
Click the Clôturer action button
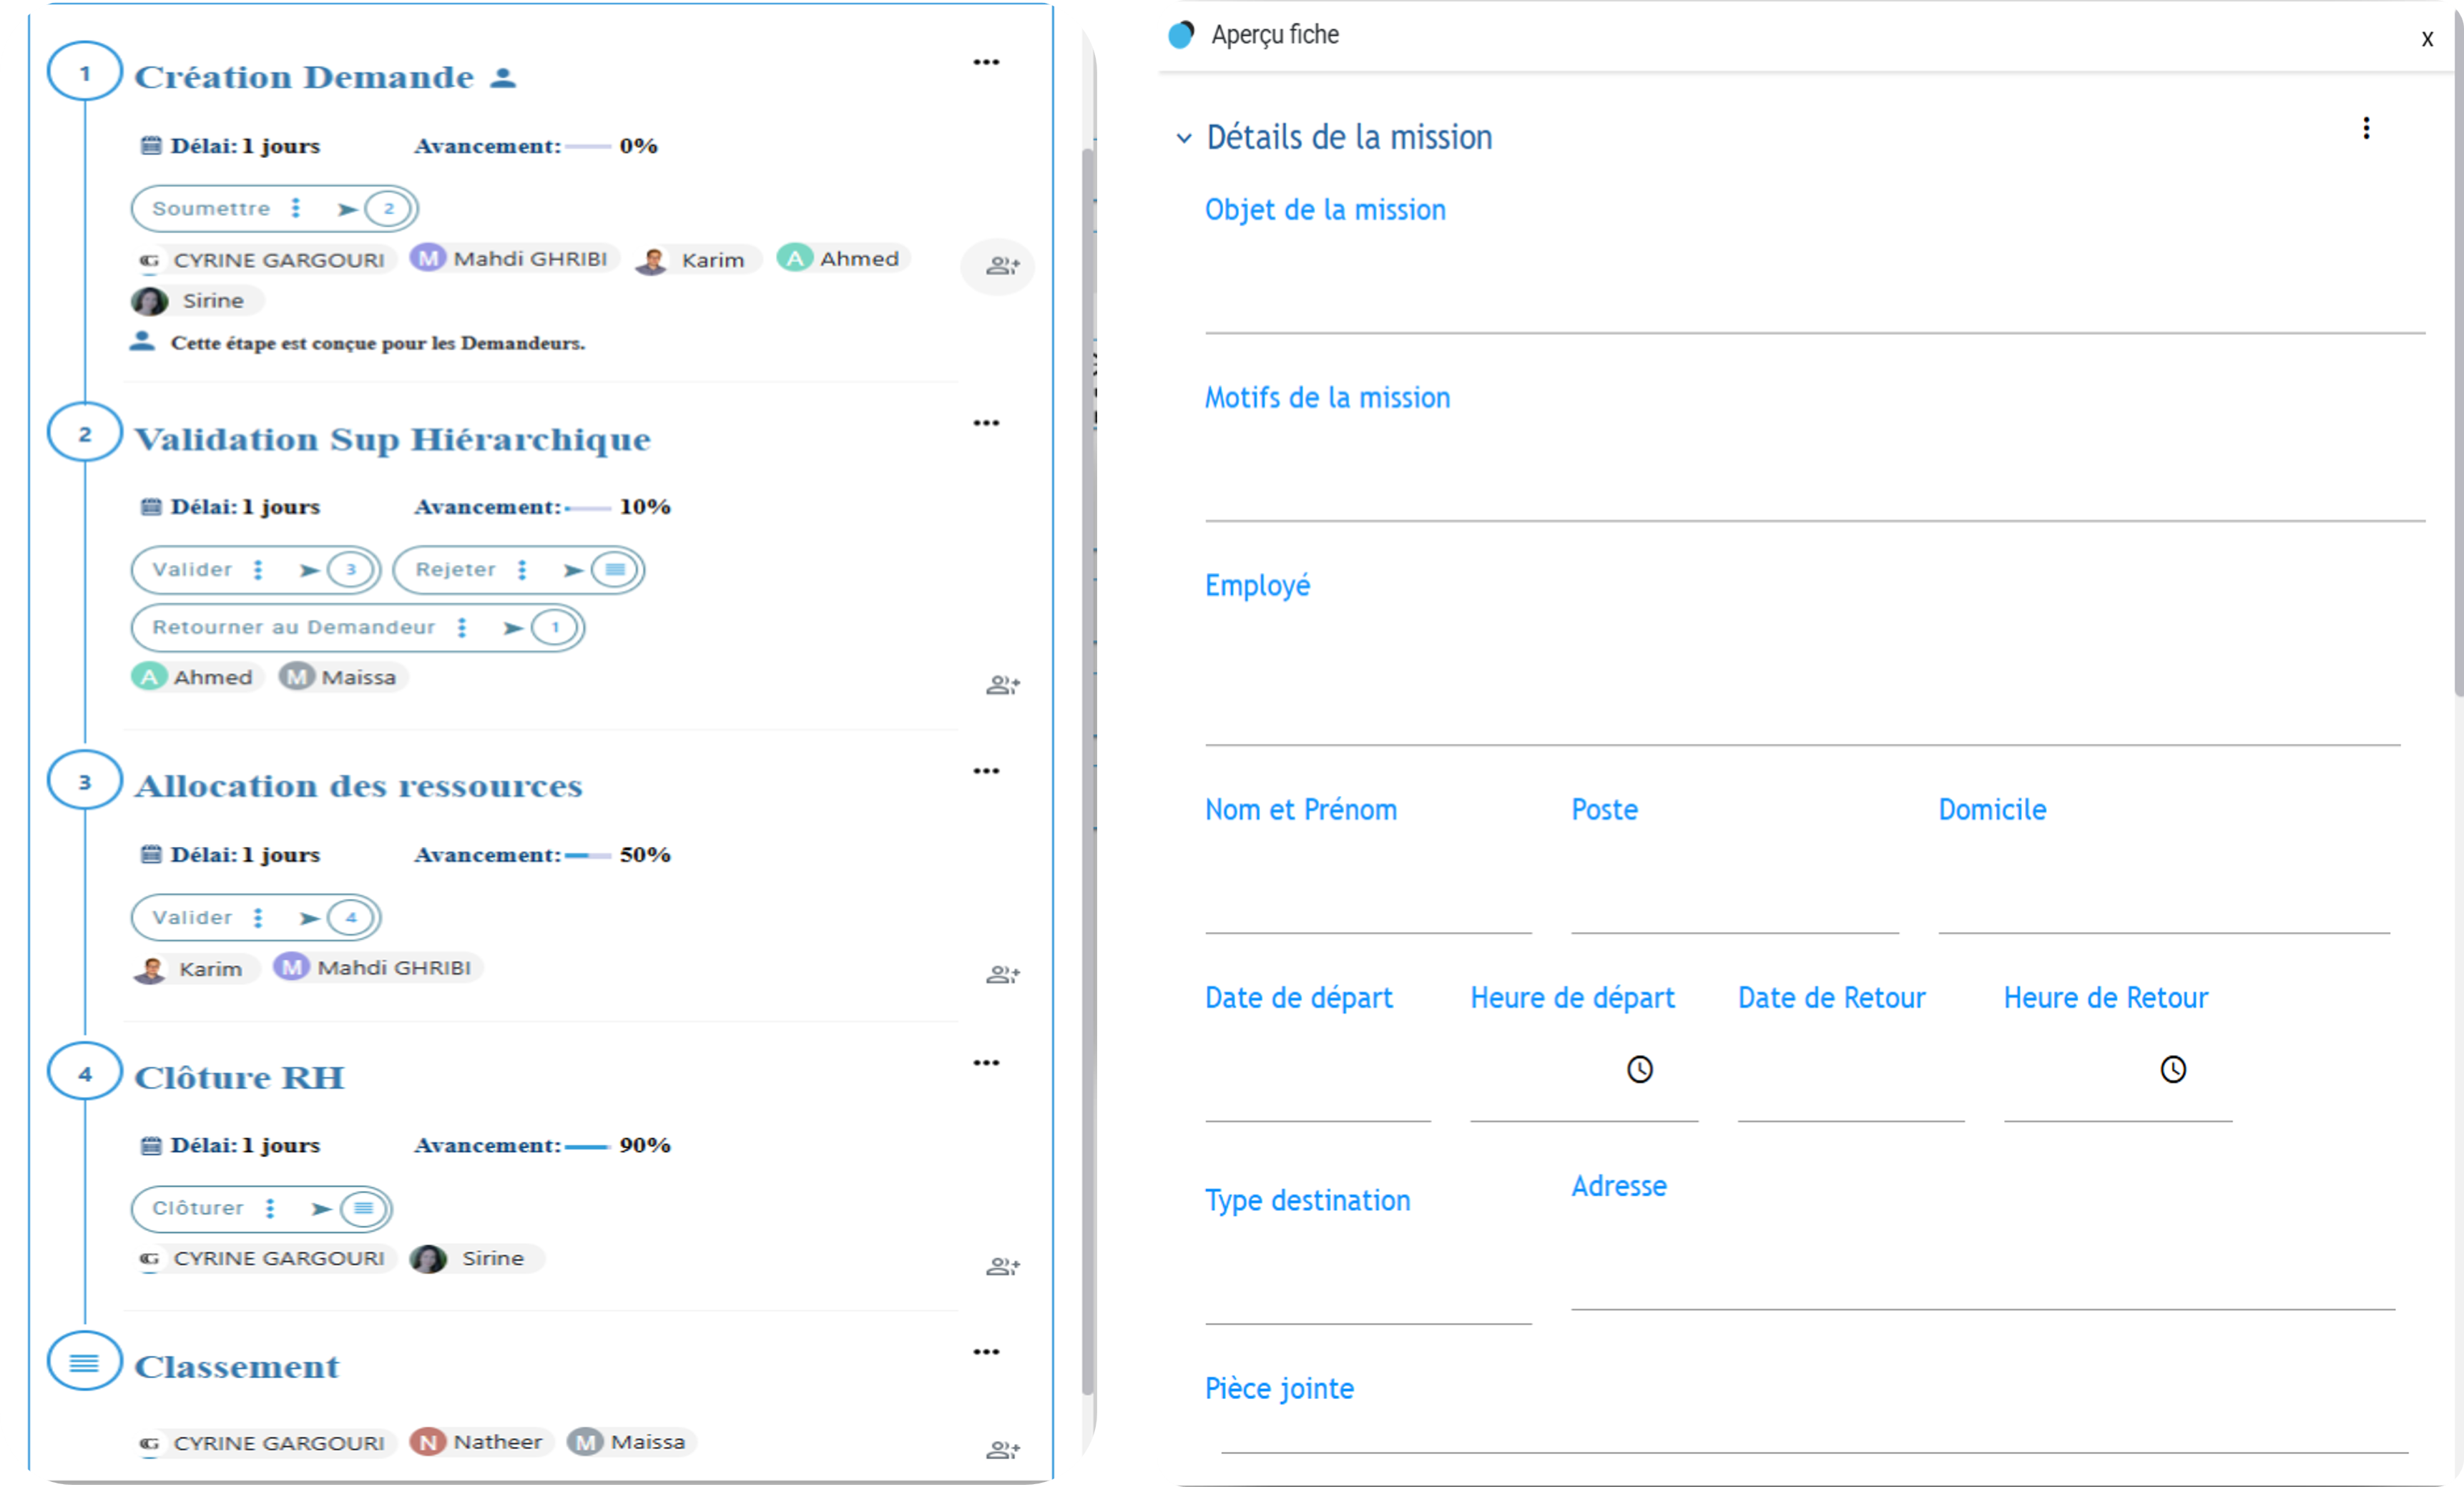198,1208
